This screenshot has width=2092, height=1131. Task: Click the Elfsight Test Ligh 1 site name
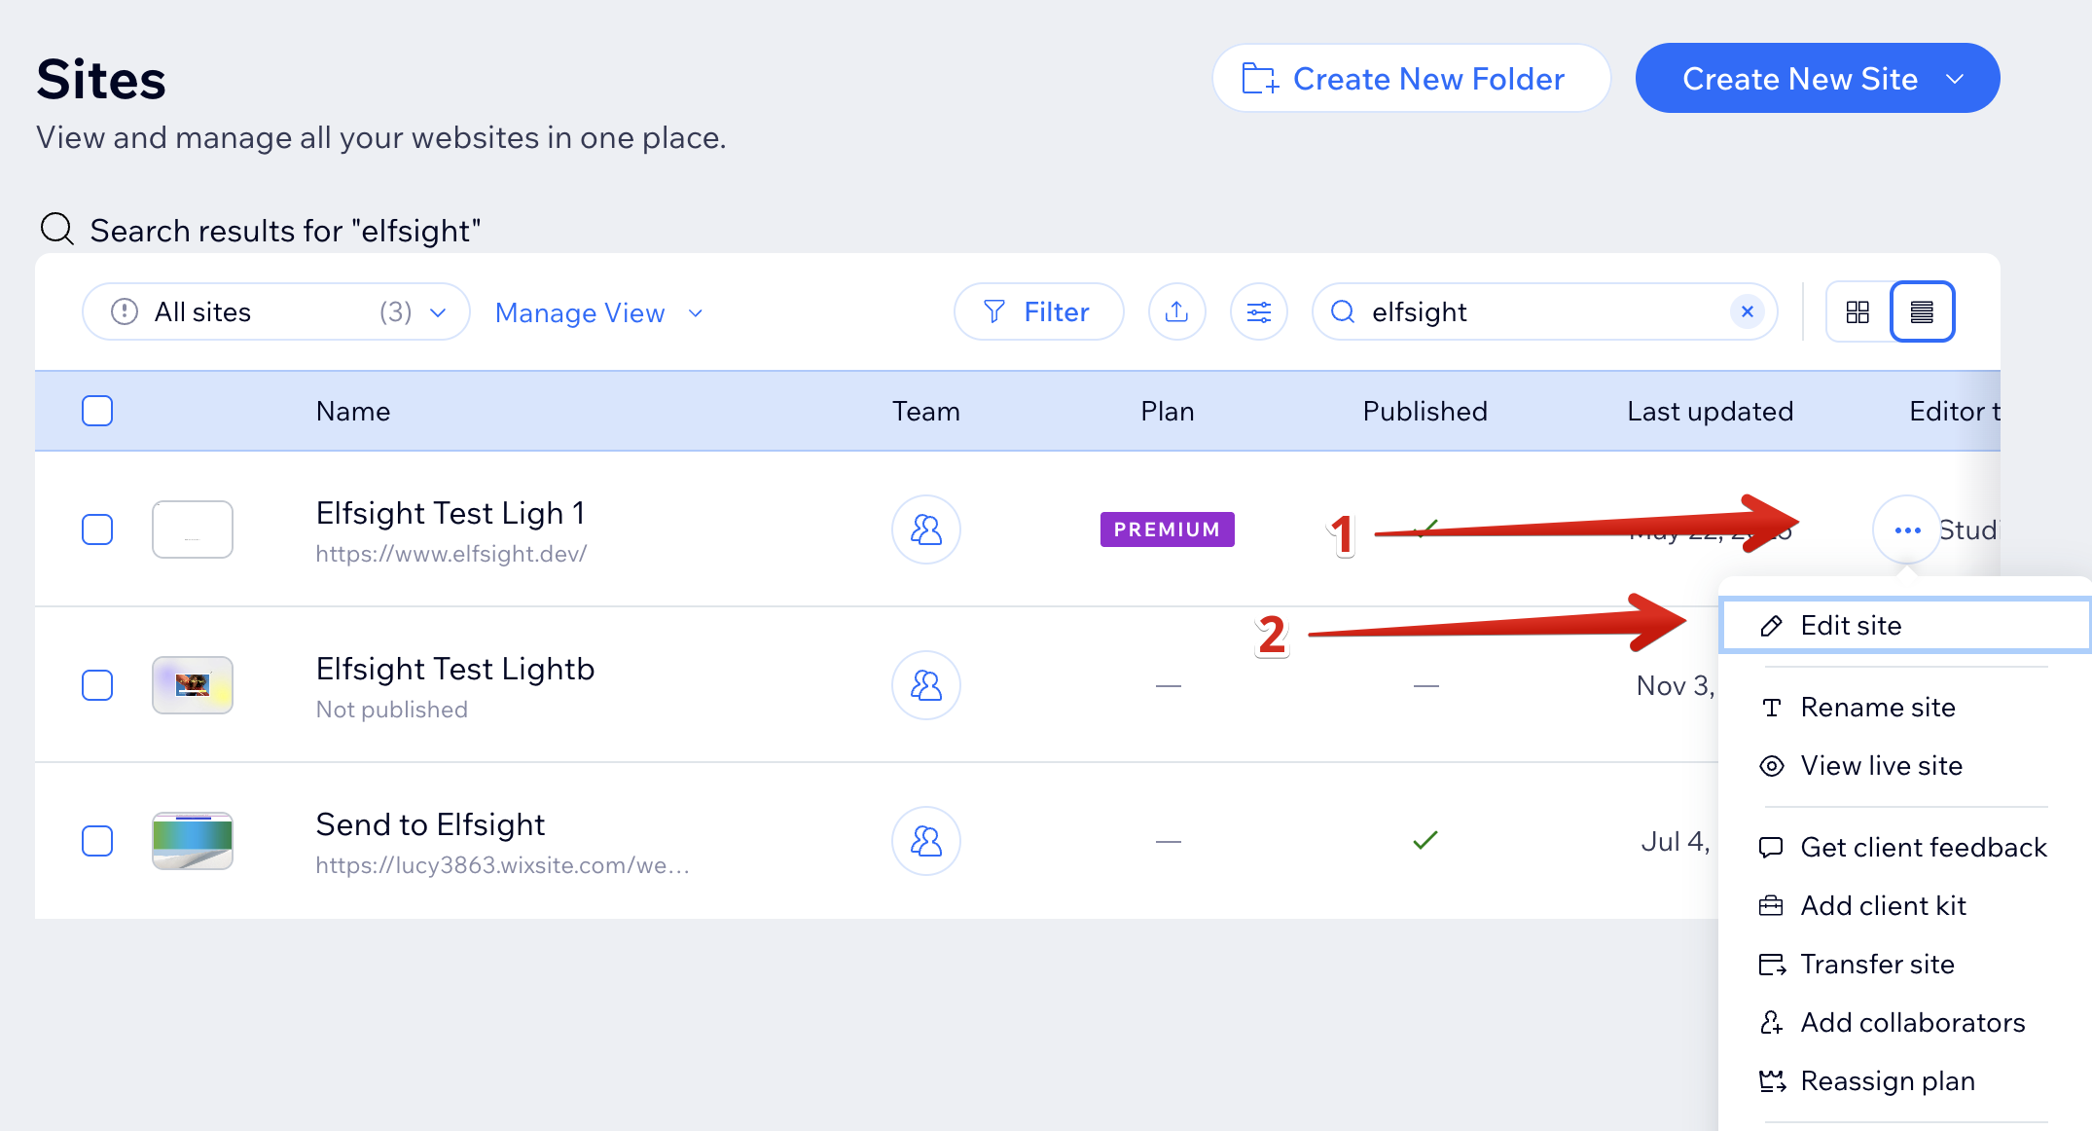point(451,513)
